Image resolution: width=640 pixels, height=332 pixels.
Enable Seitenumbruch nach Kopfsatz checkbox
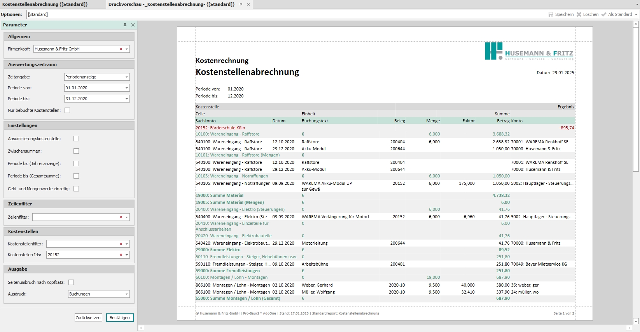(71, 282)
